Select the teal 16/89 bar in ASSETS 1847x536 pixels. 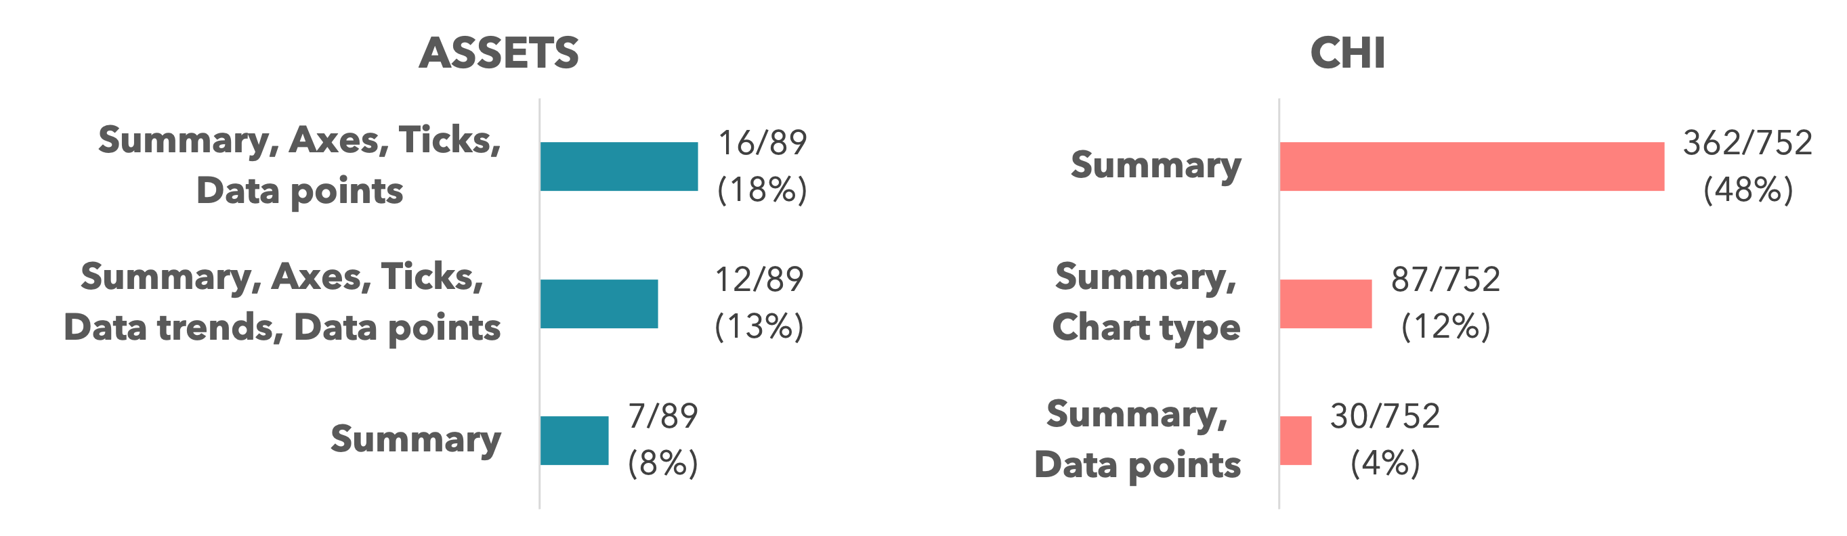click(619, 166)
